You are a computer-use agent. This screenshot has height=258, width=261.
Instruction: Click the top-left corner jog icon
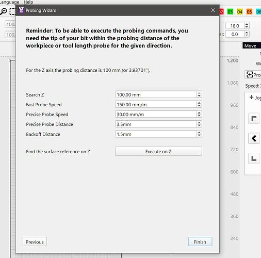tap(254, 118)
